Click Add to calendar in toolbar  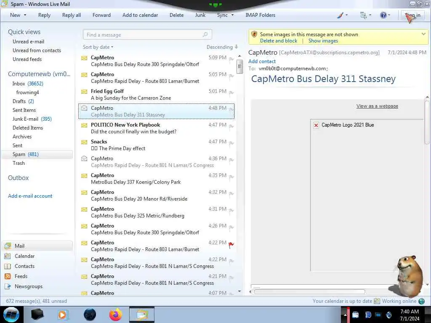[x=140, y=15]
